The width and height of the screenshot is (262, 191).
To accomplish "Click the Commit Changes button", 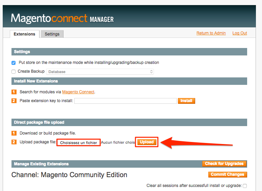I will [x=228, y=174].
